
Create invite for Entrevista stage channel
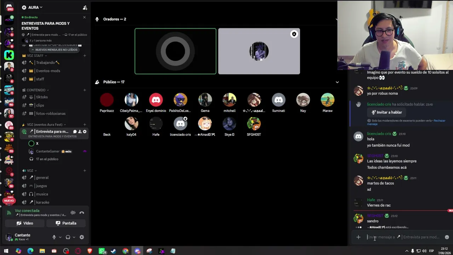click(80, 132)
